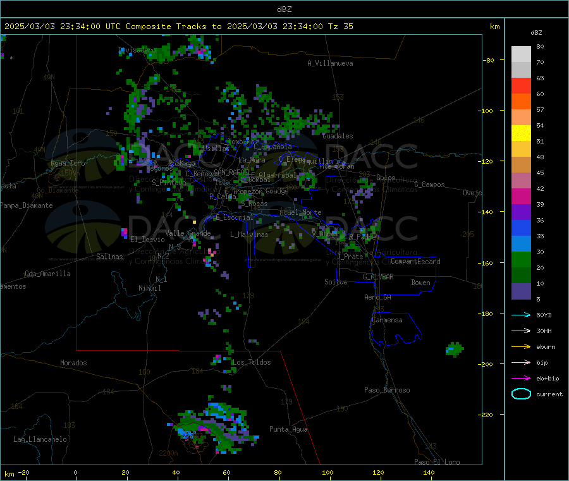
Task: Click the dBZ title at top
Action: pos(284,9)
